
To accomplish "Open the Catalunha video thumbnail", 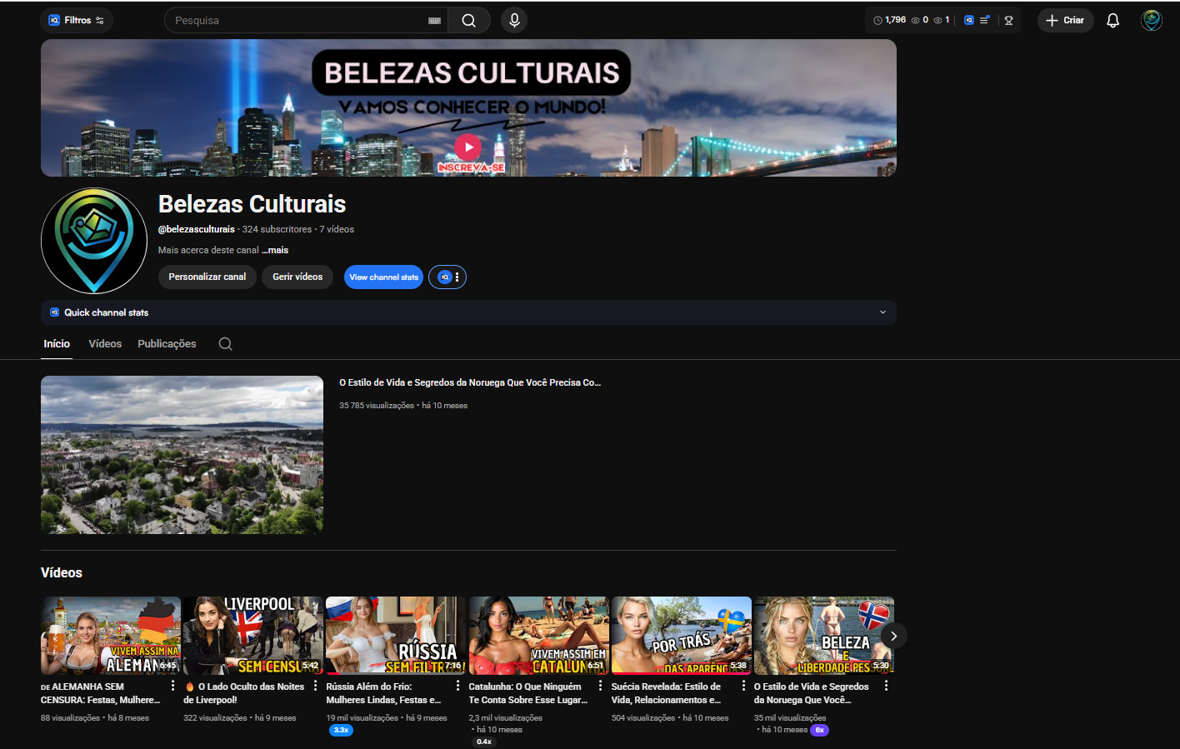I will pos(539,636).
